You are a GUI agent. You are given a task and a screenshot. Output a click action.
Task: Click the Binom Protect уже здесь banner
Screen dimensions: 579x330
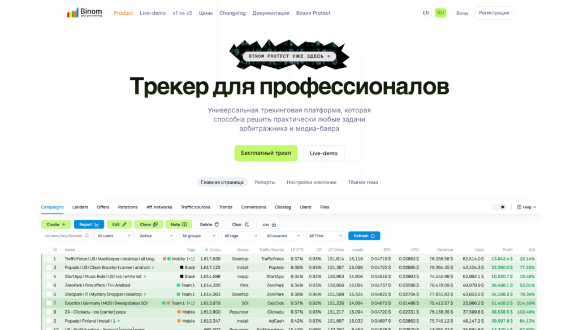[289, 56]
